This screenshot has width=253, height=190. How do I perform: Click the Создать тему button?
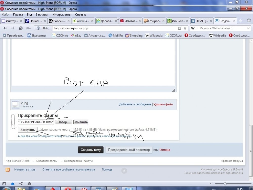click(91, 150)
